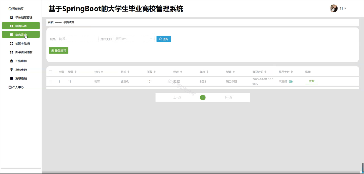Click the user avatar picture in the header
The height and width of the screenshot is (174, 364).
click(333, 9)
